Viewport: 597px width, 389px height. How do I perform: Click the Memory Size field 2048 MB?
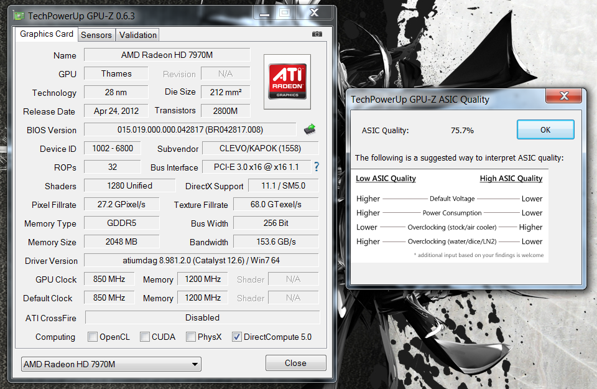tap(121, 241)
